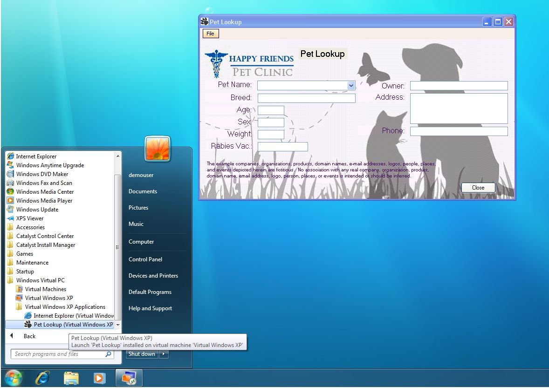Click the Start orb
Viewport: 549px width, 388px height.
(13, 378)
